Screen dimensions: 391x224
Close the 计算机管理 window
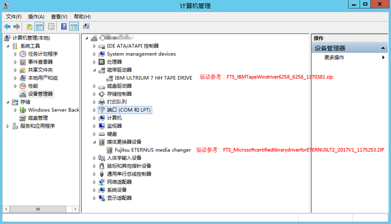coord(380,4)
